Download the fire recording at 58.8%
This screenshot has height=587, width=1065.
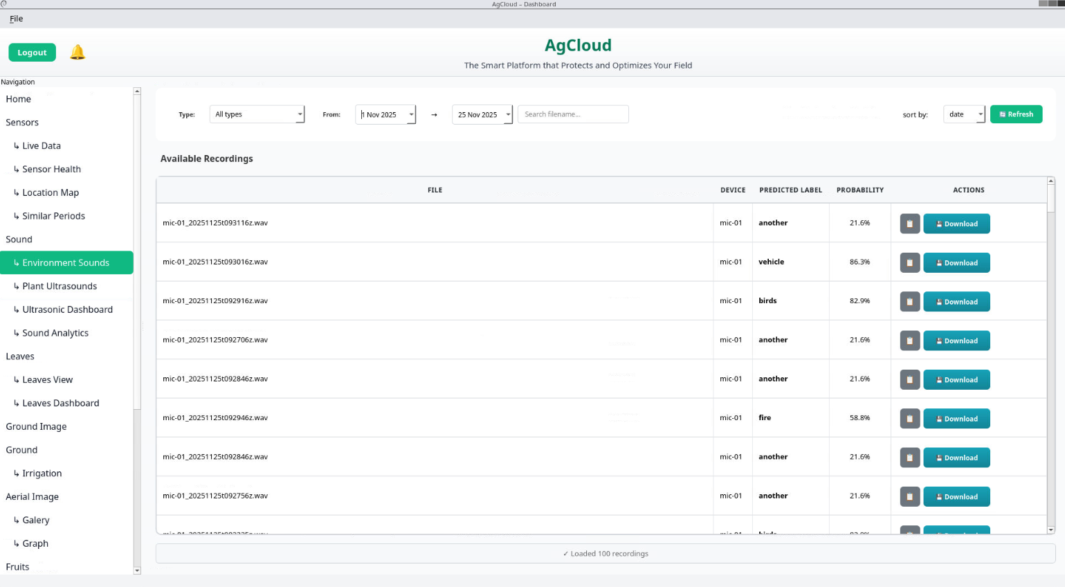point(956,419)
